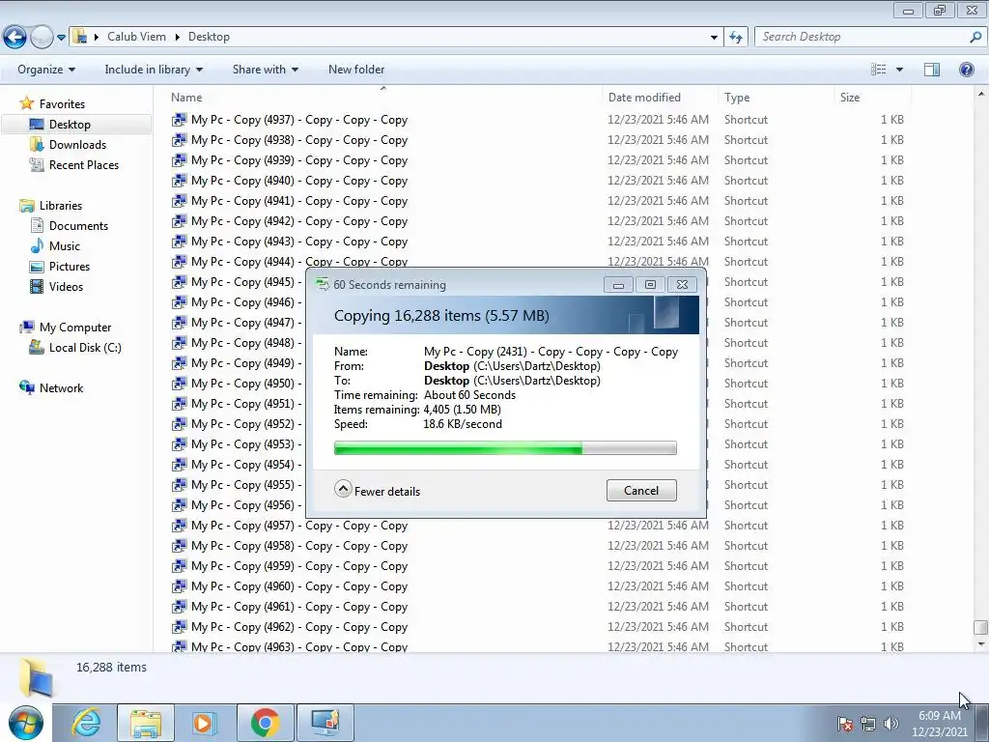Viewport: 989px width, 742px height.
Task: Click the address bar folder icon
Action: [80, 37]
